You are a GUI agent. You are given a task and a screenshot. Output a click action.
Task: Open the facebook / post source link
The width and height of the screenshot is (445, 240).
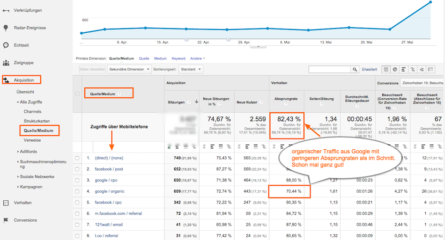pos(109,169)
